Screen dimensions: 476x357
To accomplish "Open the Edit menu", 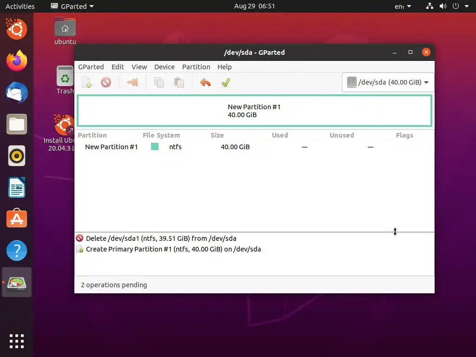I will click(118, 67).
